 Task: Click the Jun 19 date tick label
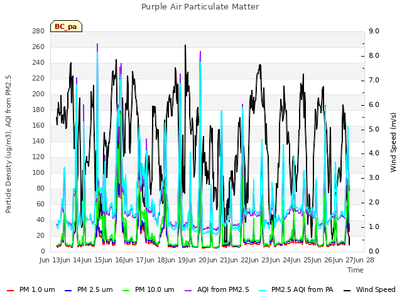point(176,260)
